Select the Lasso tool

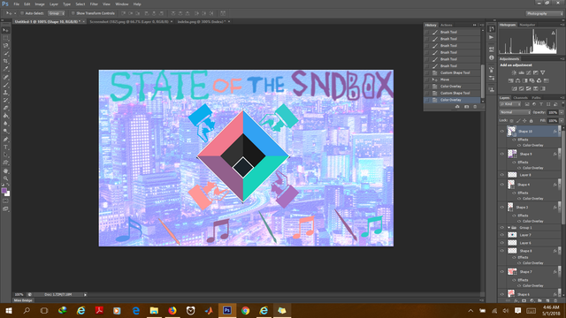(x=5, y=46)
